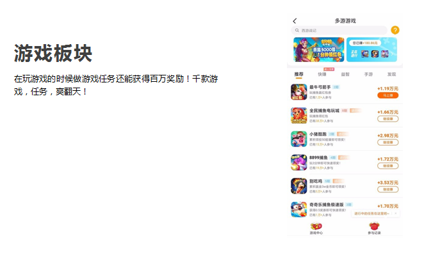431x257 pixels.
Task: Open the 最牛弓箭手 game icon
Action: point(299,92)
